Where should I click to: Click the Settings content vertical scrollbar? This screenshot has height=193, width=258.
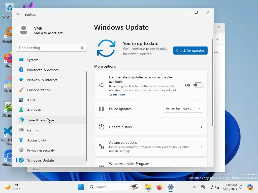213,82
